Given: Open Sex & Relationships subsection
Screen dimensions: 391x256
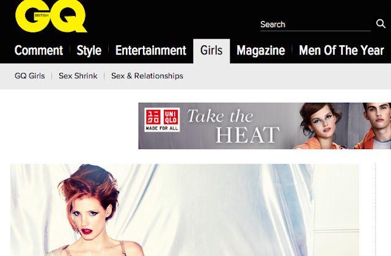Looking at the screenshot, I should tap(147, 76).
